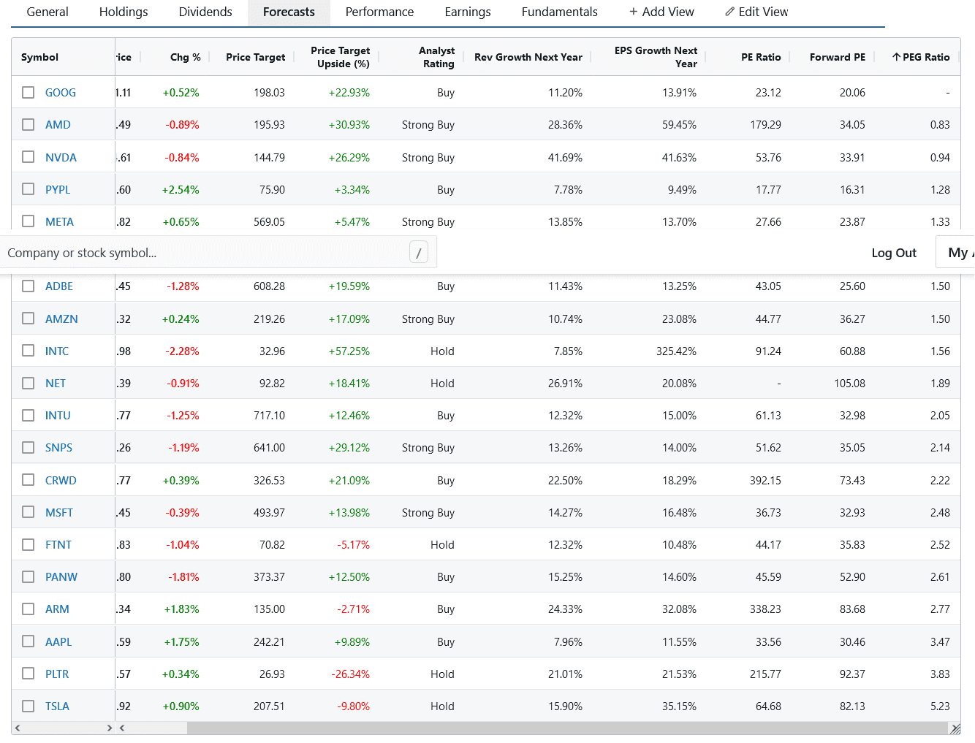This screenshot has height=743, width=975.
Task: Open the META stock link
Action: point(59,221)
